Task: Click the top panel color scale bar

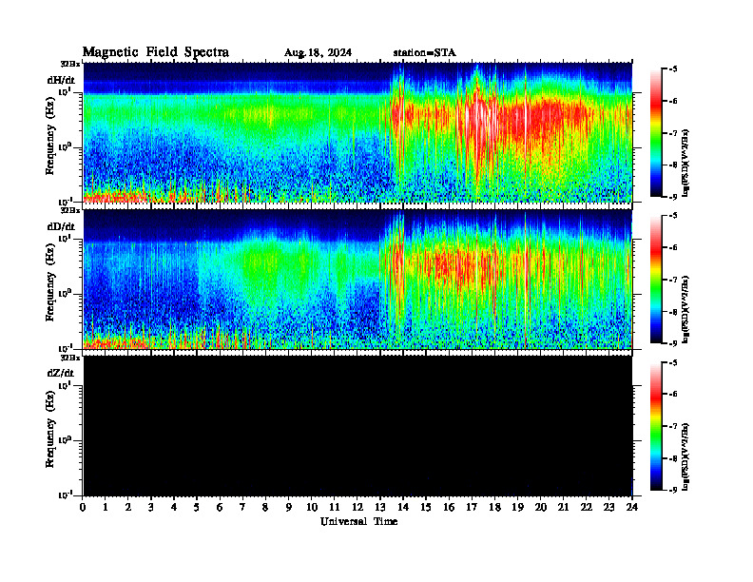Action: click(x=656, y=132)
